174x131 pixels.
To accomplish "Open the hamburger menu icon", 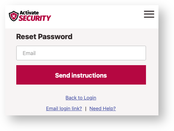I will point(149,14).
